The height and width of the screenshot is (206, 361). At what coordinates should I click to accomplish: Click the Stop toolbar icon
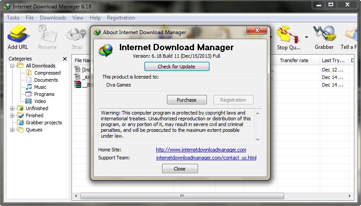[x=76, y=38]
